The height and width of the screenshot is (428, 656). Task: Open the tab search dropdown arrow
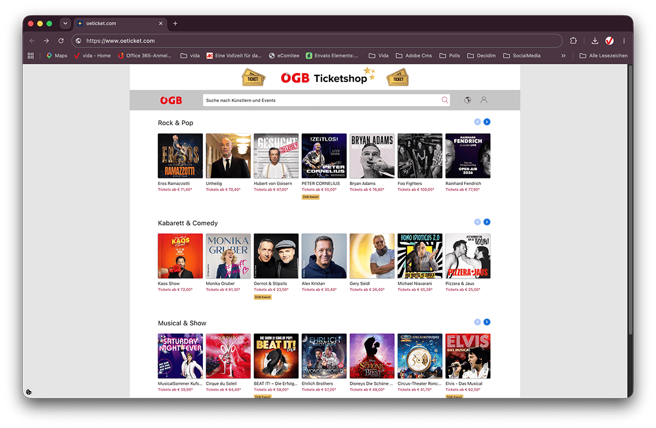66,23
